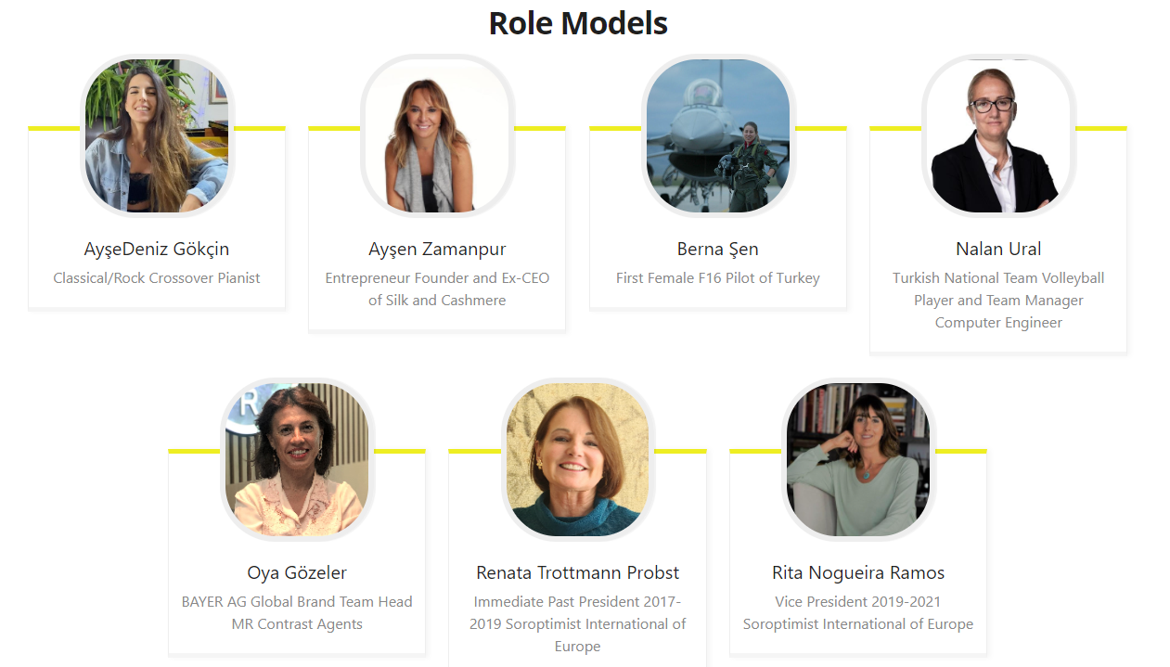This screenshot has height=667, width=1170.
Task: Click the name AyşeDeniz Gökçin
Action: 157,249
